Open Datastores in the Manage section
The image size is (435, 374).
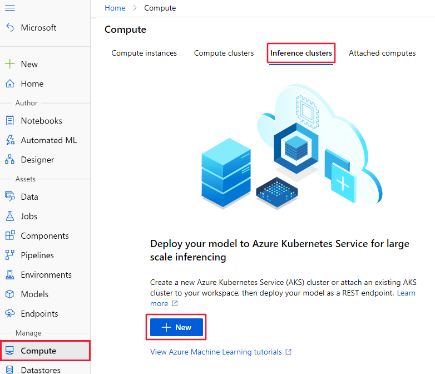coord(41,370)
